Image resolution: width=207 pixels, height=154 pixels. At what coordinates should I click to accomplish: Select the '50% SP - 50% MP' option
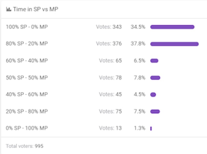point(27,78)
